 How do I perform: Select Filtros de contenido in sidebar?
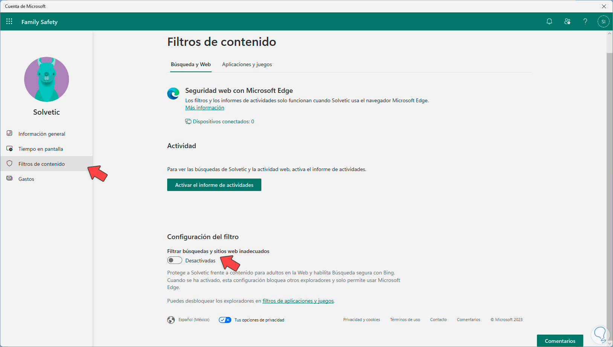tap(46, 164)
